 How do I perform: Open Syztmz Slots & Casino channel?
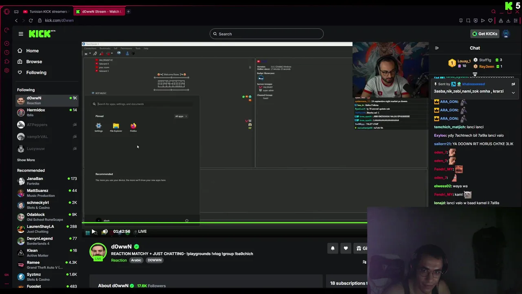click(x=47, y=277)
